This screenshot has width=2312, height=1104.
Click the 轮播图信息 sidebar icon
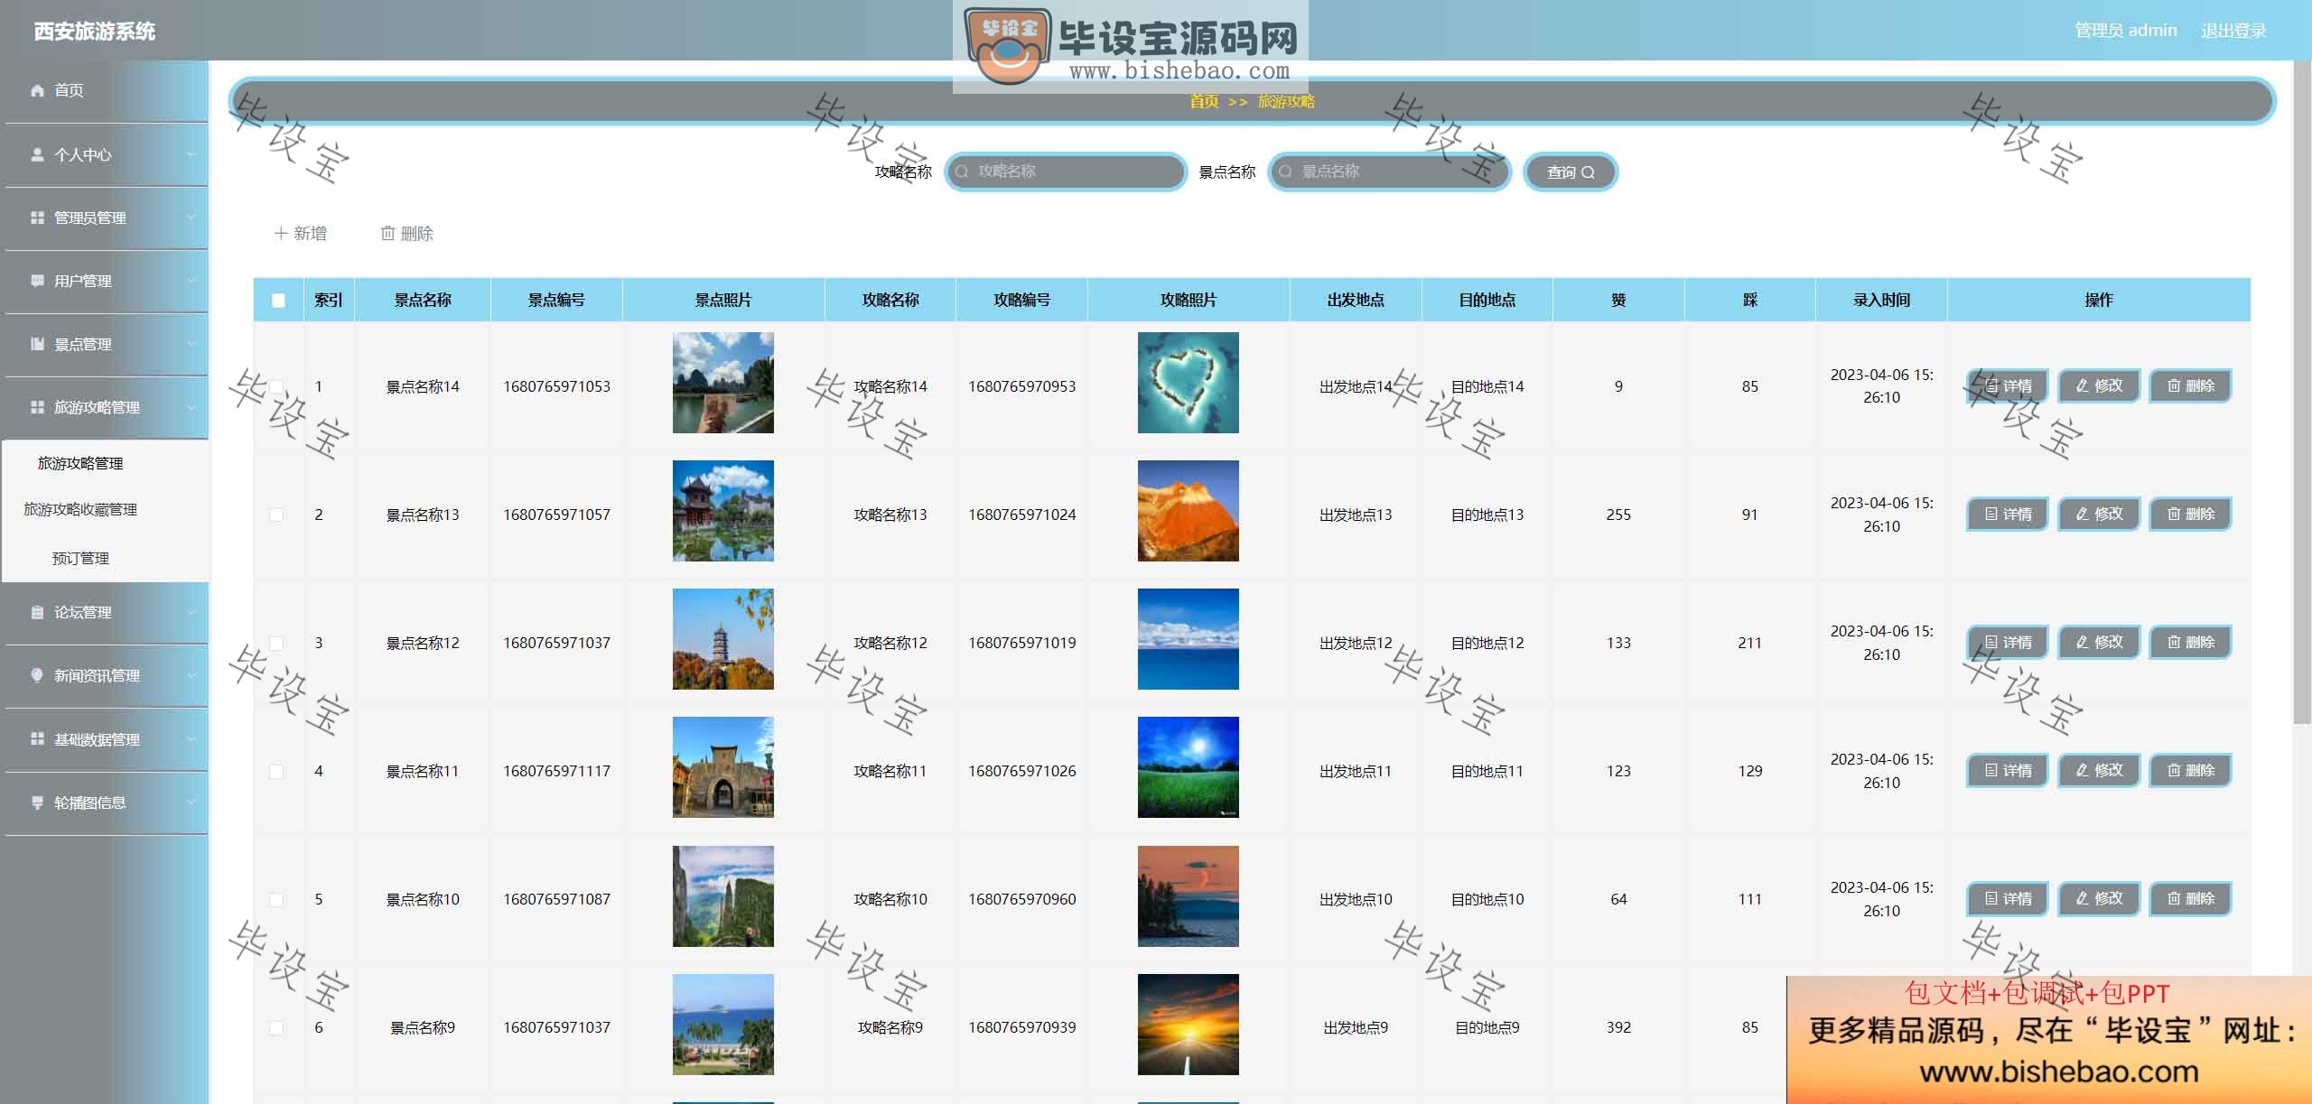click(37, 802)
